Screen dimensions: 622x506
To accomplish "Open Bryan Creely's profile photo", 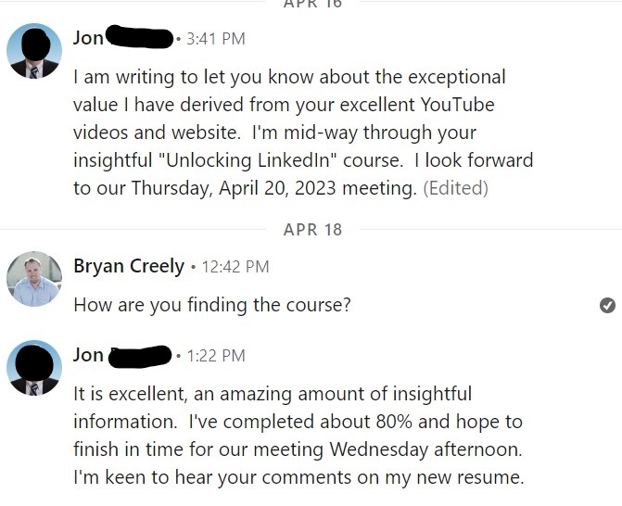I will (34, 279).
